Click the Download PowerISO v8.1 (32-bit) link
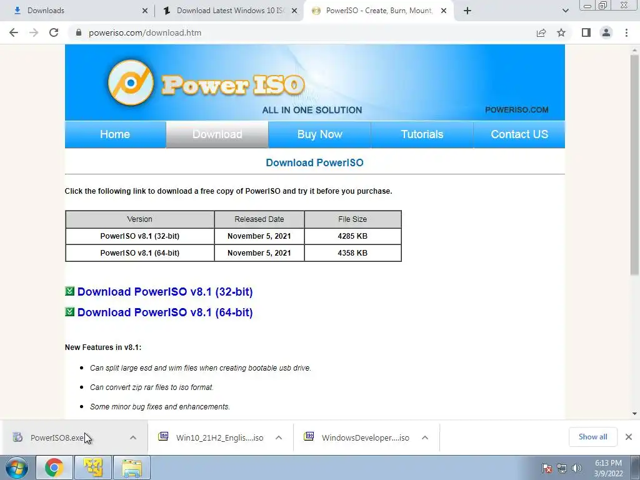The width and height of the screenshot is (640, 480). pos(165,292)
